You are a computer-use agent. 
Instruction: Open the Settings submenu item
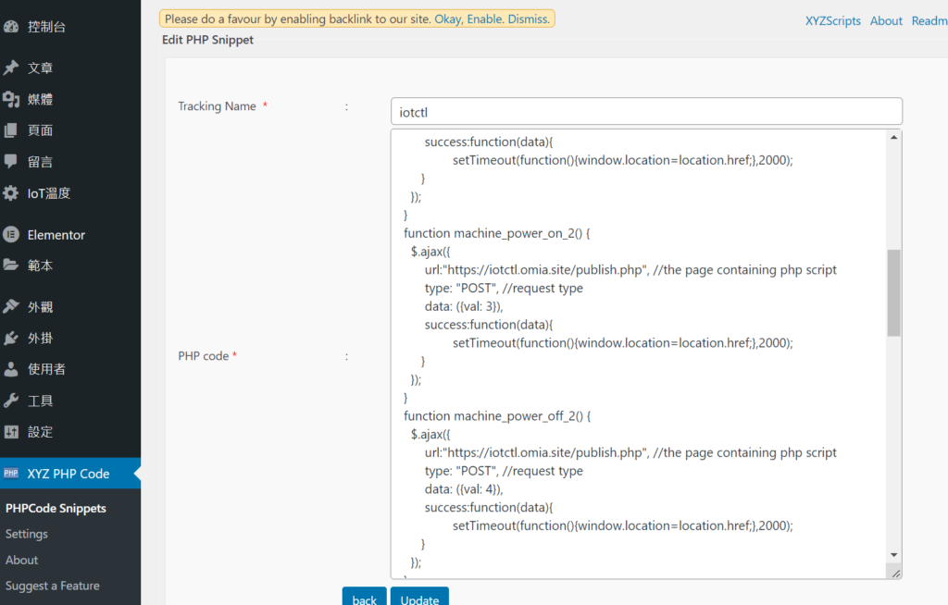click(x=27, y=534)
